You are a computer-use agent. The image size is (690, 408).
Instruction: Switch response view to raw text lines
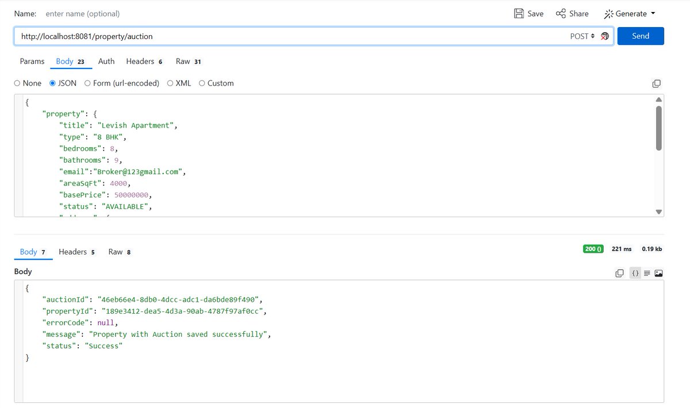646,273
